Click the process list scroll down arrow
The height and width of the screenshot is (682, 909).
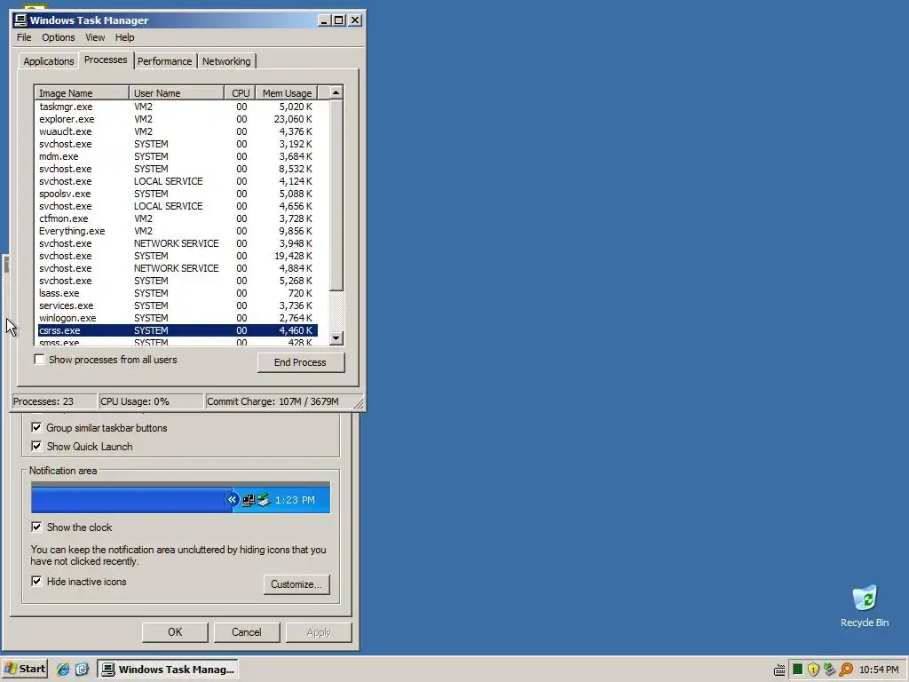(x=336, y=338)
